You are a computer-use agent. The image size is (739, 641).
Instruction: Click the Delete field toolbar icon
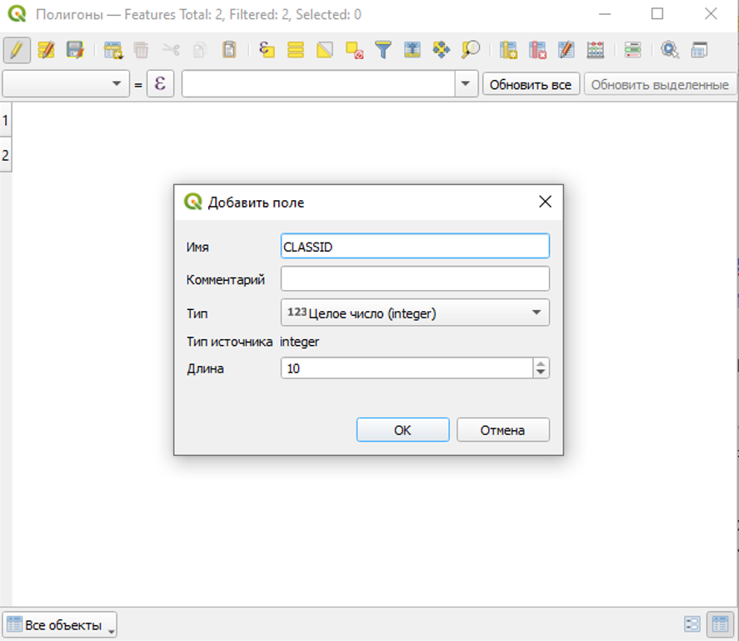(x=537, y=50)
